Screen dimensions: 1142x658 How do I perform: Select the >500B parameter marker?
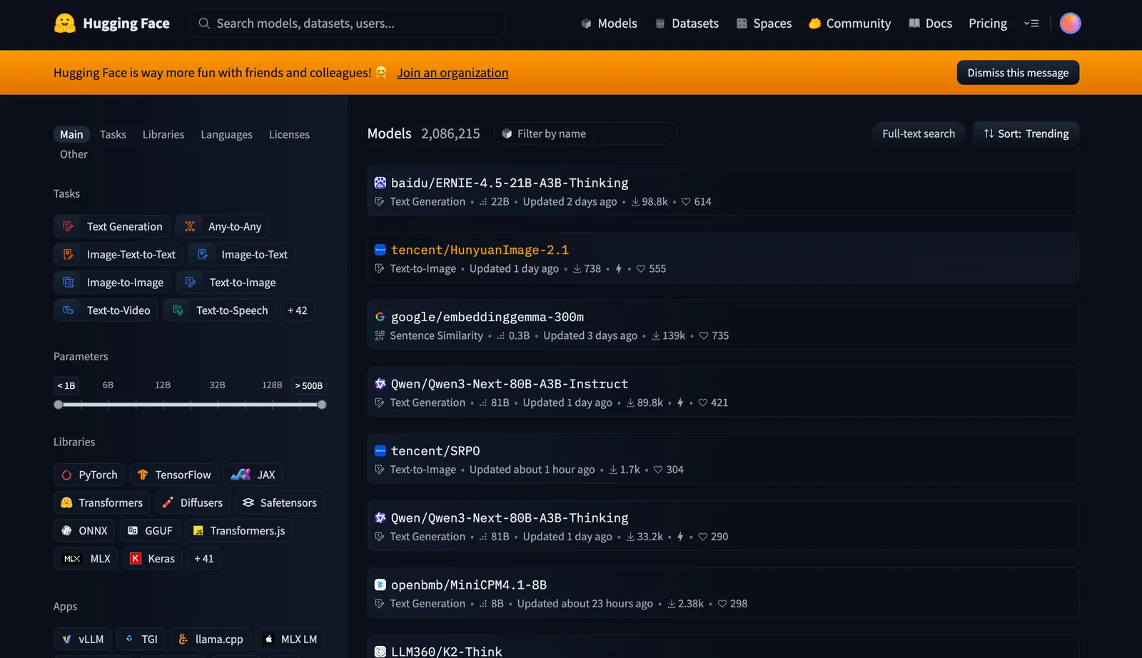tap(309, 385)
